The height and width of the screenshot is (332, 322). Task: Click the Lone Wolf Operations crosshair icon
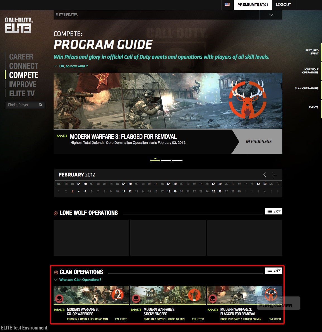pyautogui.click(x=56, y=213)
